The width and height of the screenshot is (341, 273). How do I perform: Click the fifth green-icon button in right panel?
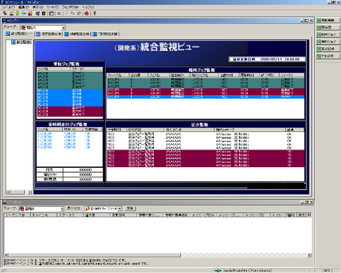[328, 49]
